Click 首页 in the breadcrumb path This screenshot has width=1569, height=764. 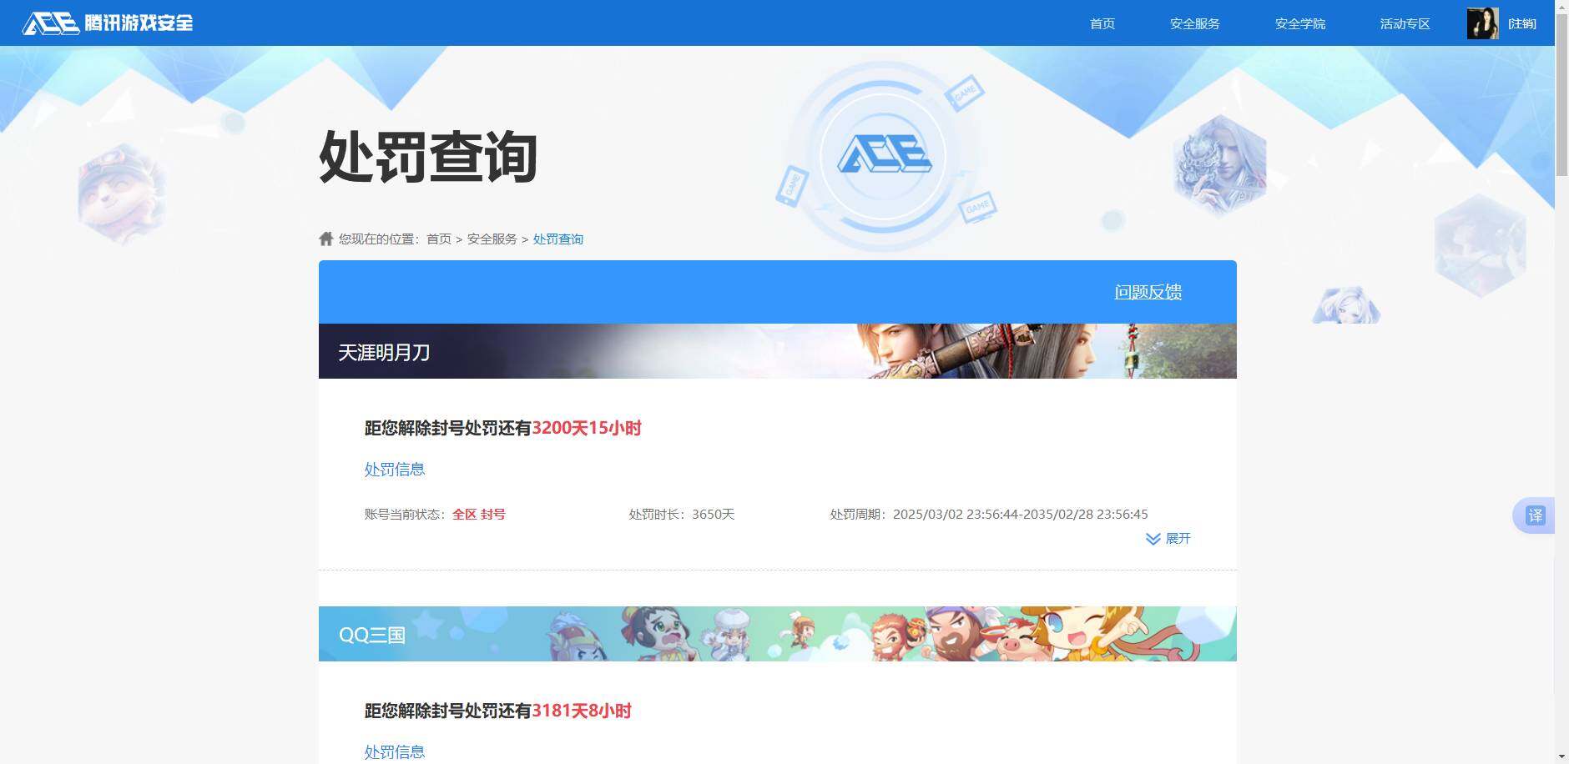pos(439,239)
